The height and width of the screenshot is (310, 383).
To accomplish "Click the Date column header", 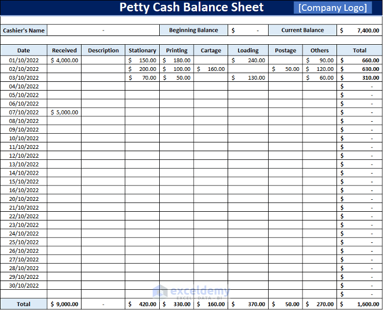I will [24, 51].
